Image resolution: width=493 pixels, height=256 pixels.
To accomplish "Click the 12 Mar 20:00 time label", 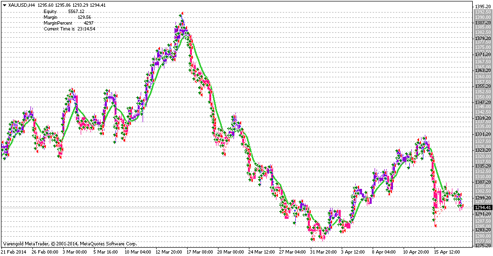I will [169, 252].
